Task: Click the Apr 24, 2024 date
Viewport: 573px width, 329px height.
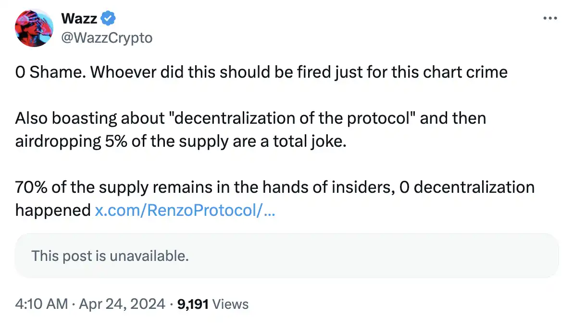Action: (121, 304)
